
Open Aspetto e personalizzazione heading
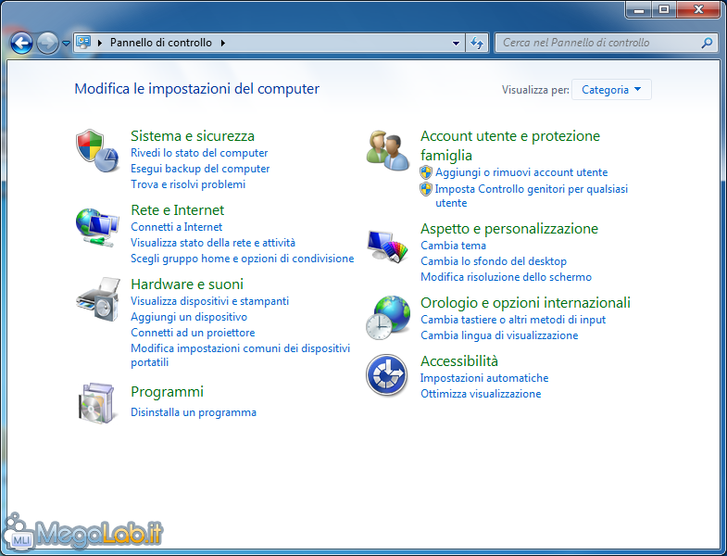509,229
